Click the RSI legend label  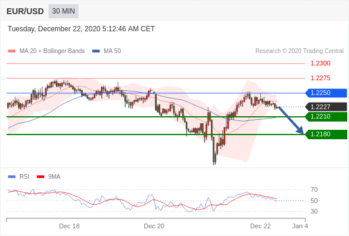[x=24, y=177]
